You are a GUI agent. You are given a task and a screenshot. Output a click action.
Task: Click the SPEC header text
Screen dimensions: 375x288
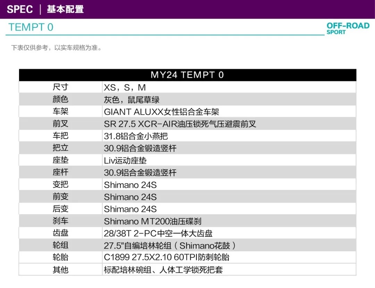click(x=19, y=9)
